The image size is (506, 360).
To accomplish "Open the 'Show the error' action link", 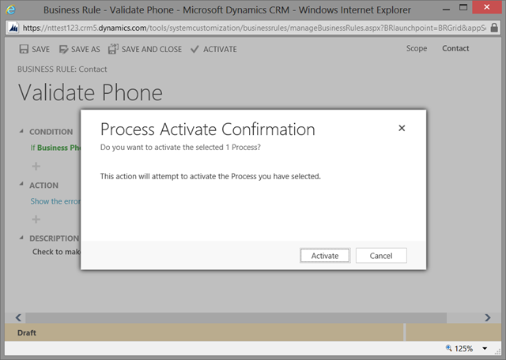I will 55,201.
